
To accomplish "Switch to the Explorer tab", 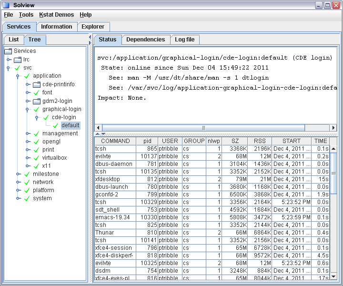I will pyautogui.click(x=93, y=27).
